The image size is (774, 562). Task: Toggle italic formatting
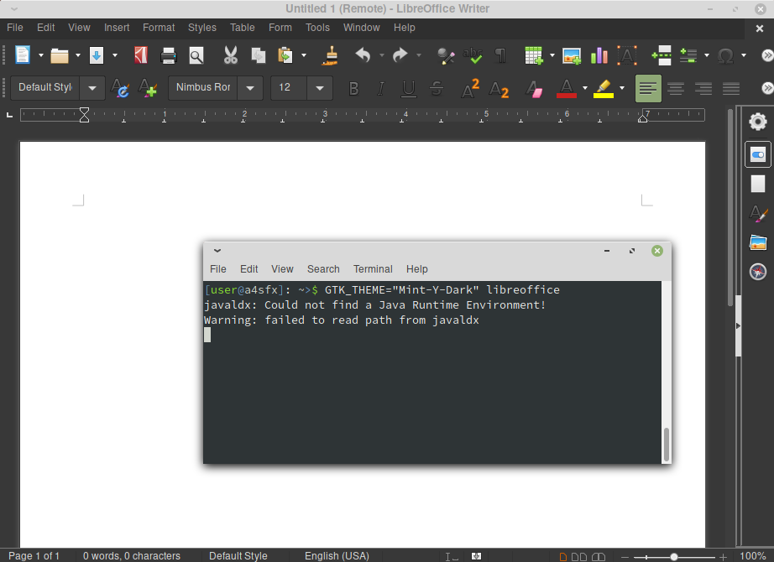coord(380,89)
